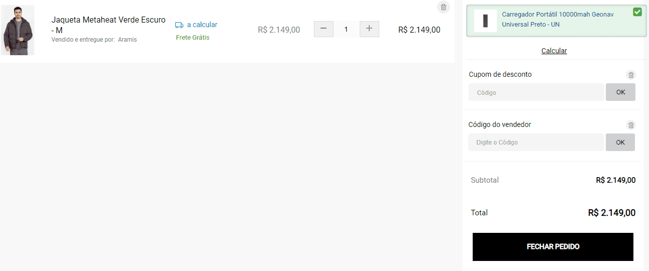Click the portable charger product thumbnail
This screenshot has height=271, width=649.
pos(485,21)
